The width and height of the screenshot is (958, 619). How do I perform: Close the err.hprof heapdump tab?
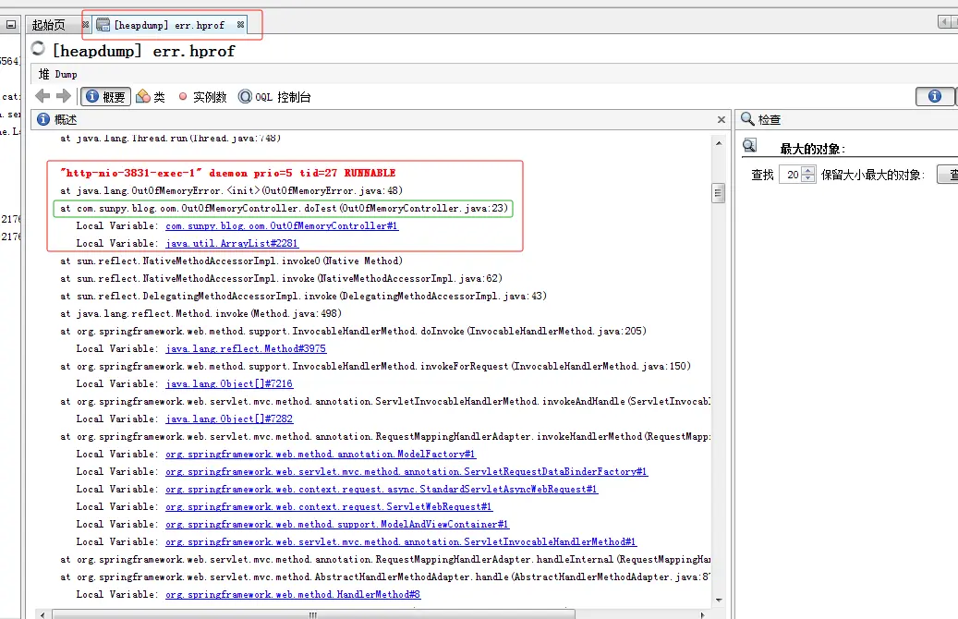coord(241,25)
